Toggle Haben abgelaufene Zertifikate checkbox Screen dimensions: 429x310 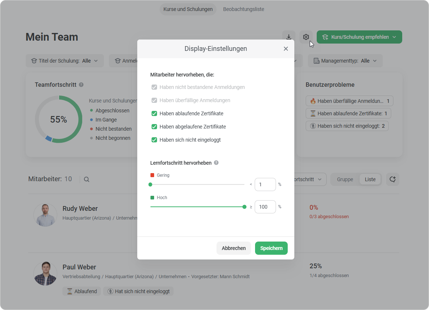[154, 127]
